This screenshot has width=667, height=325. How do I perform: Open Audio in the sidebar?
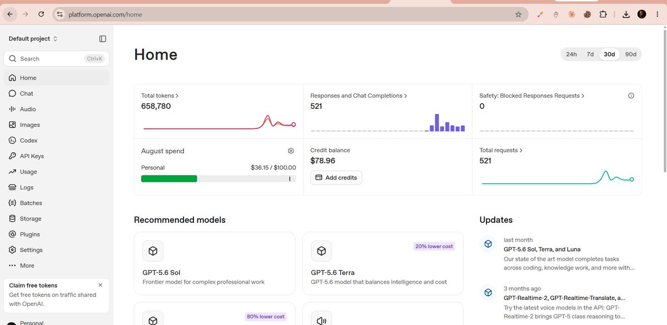coord(57,109)
